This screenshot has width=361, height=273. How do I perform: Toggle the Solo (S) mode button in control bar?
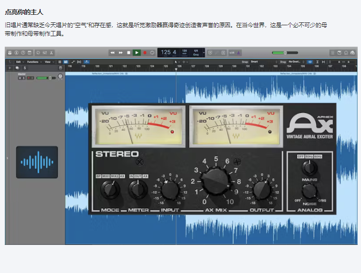coord(223,52)
